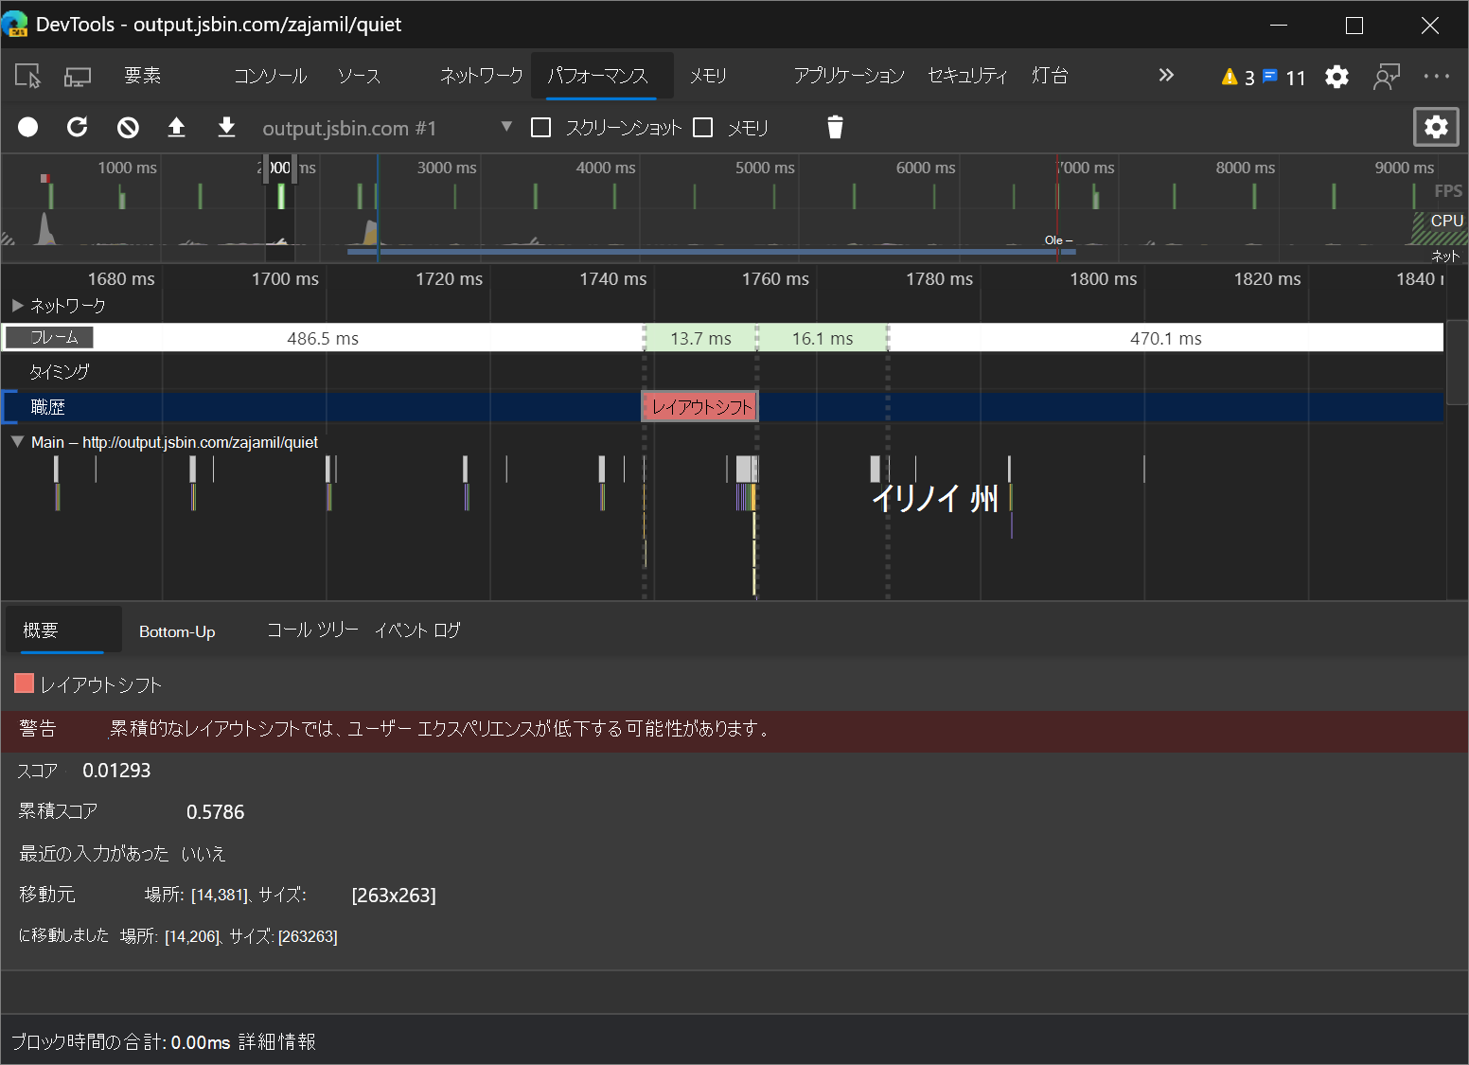
Task: Click the messages count 11 indicator
Action: [1284, 77]
